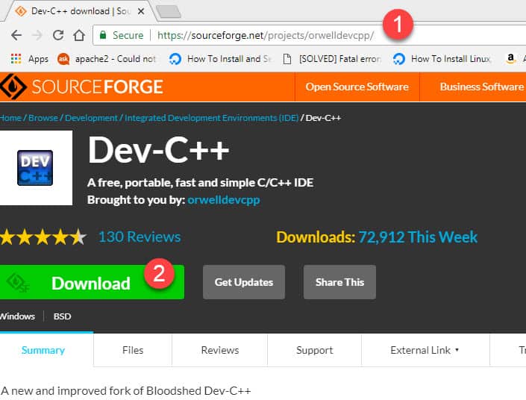Screen dimensions: 526x400
Task: Click the Dev-C++ project icon
Action: pos(35,168)
